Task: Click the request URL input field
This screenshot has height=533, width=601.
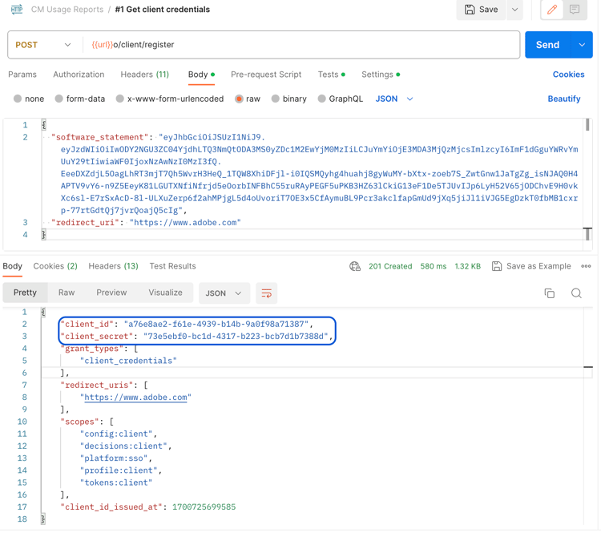Action: [x=300, y=45]
